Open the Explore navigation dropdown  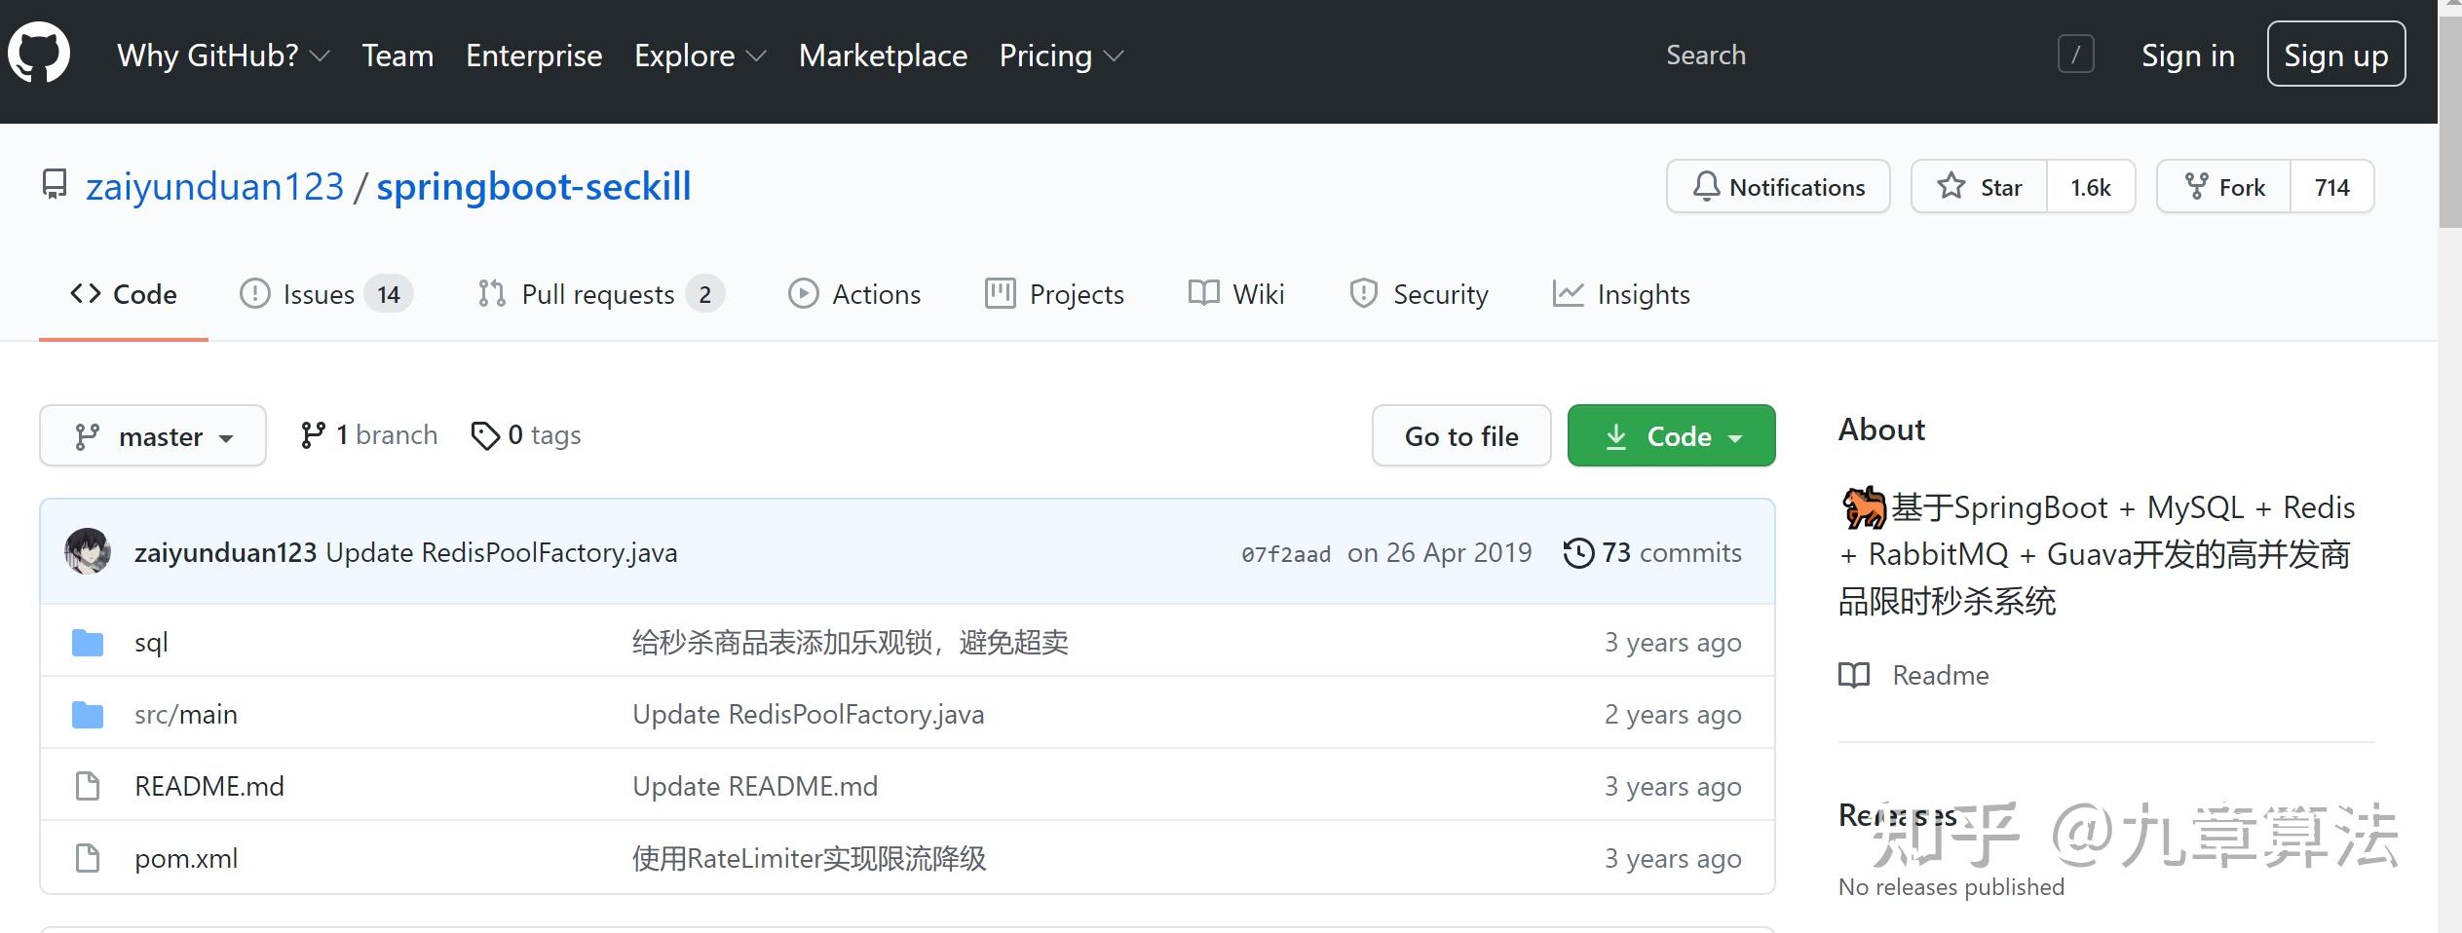[700, 56]
